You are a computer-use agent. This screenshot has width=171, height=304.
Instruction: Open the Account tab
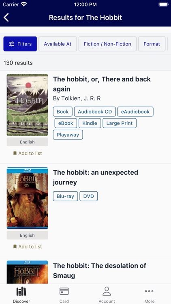point(107,295)
